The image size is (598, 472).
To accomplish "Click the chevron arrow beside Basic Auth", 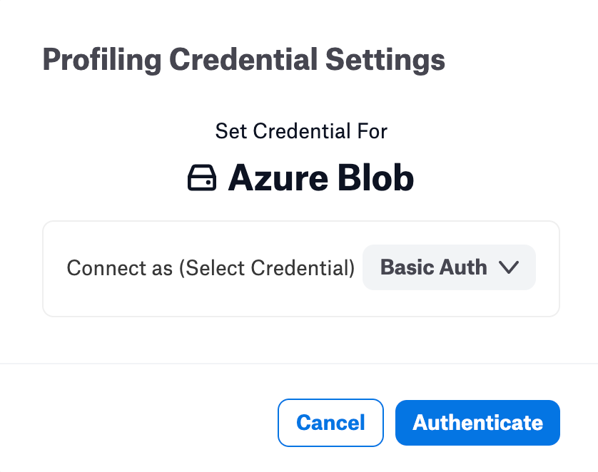I will point(509,267).
